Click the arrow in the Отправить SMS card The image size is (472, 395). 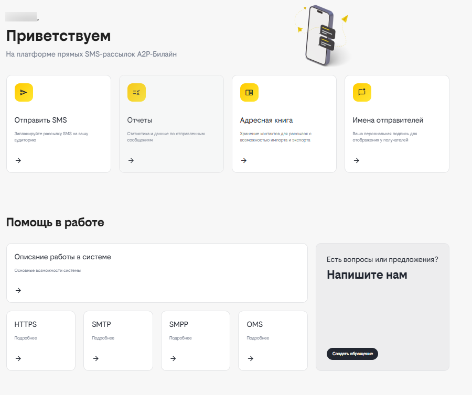click(18, 160)
